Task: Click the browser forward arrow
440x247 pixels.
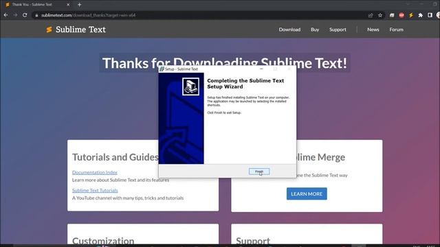Action: point(15,15)
